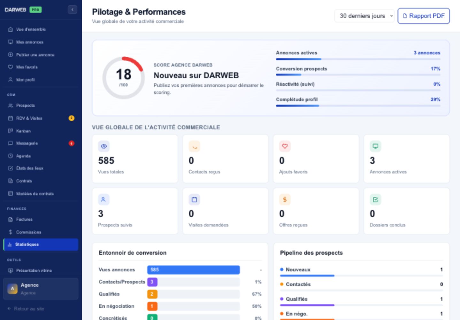This screenshot has width=460, height=320.
Task: Click the dollar icon on the Offres reçues card
Action: tap(285, 199)
